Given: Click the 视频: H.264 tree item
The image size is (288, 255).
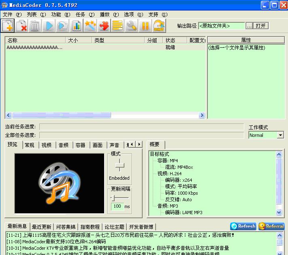Looking at the screenshot, I should (x=169, y=174).
